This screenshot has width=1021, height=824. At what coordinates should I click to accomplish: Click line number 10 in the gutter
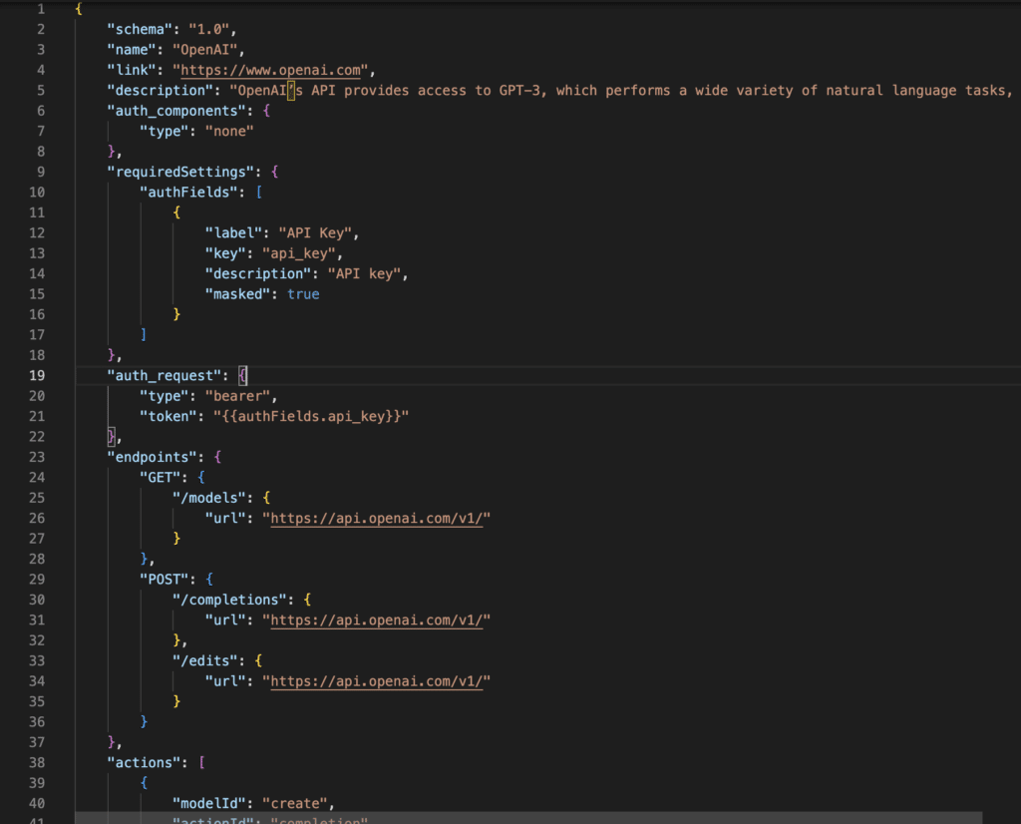pos(37,193)
